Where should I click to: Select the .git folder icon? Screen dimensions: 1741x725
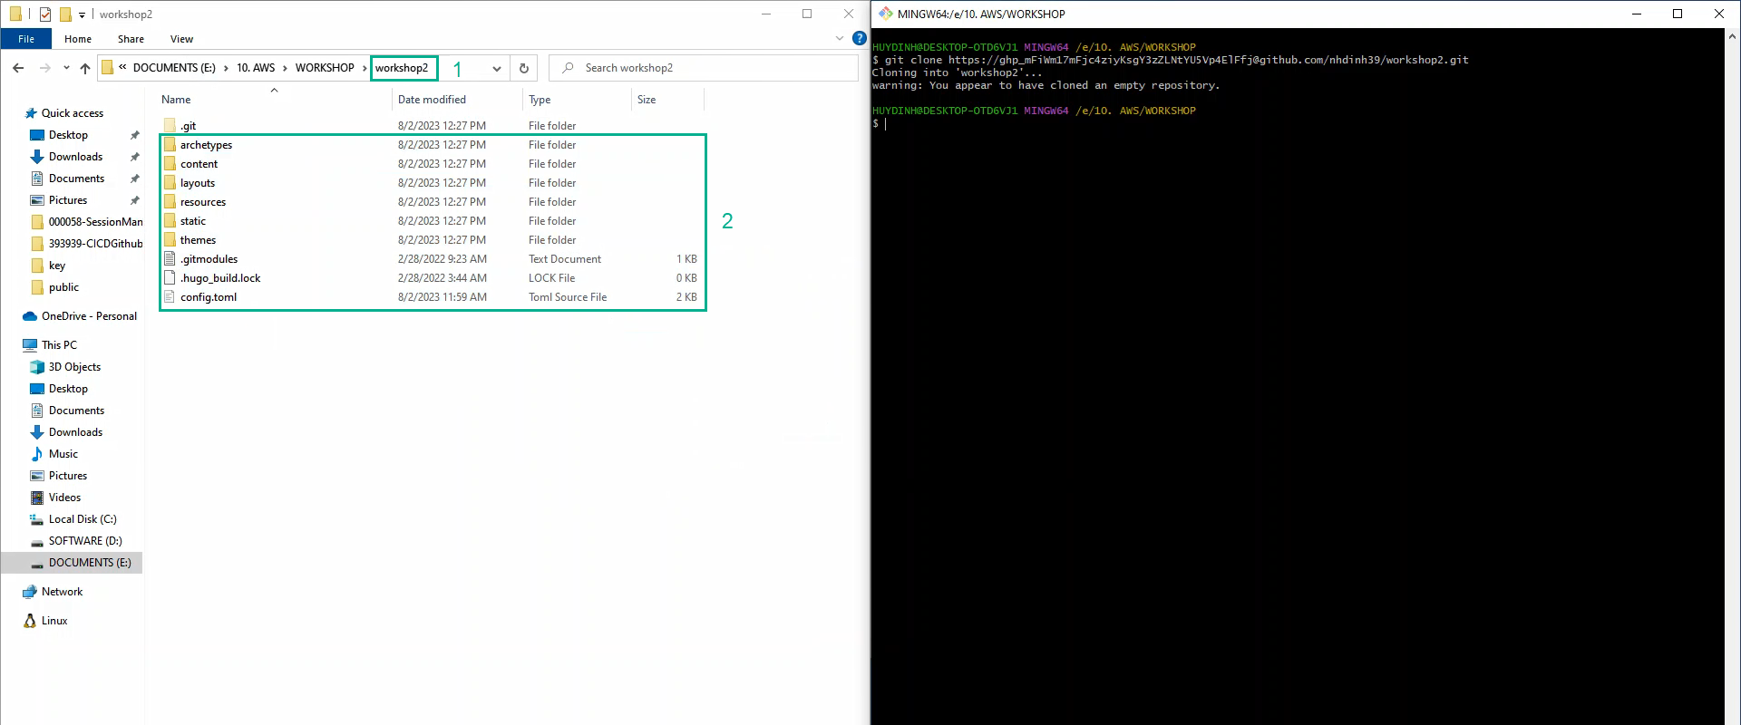pos(170,126)
